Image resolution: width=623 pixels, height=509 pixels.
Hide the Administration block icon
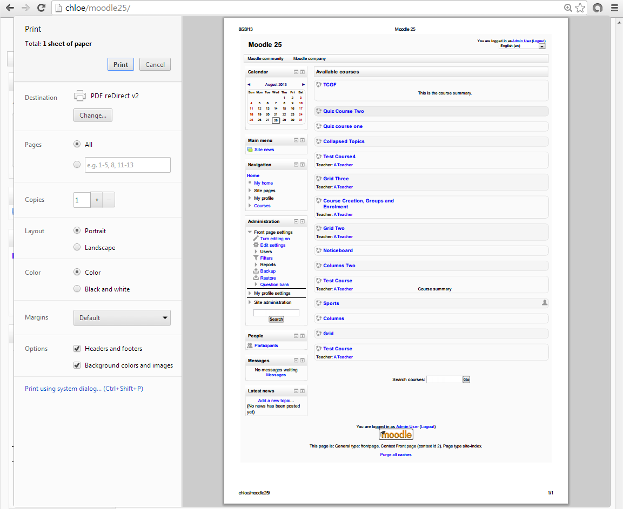[296, 221]
